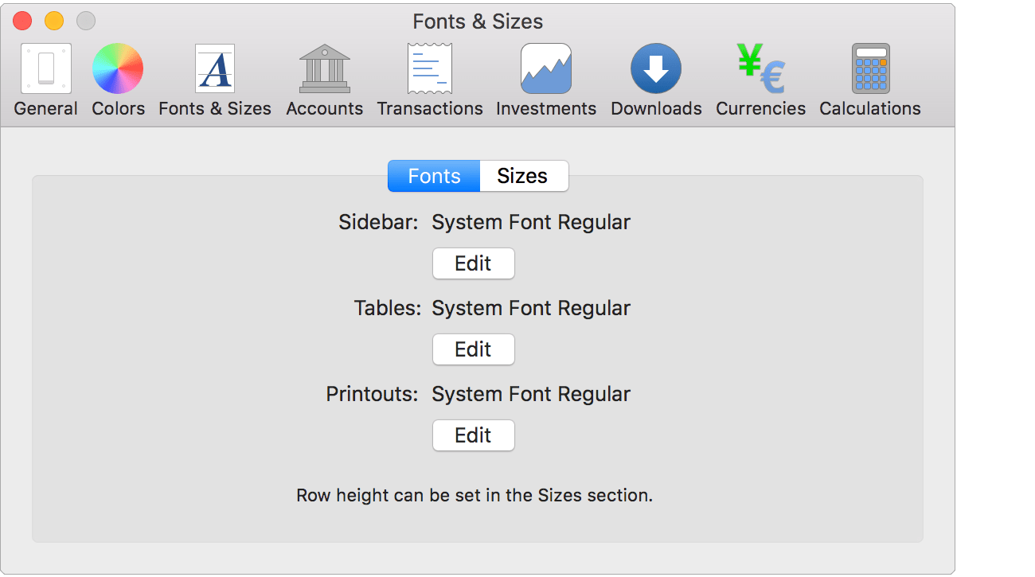
Task: Edit the Tables font
Action: coord(473,349)
